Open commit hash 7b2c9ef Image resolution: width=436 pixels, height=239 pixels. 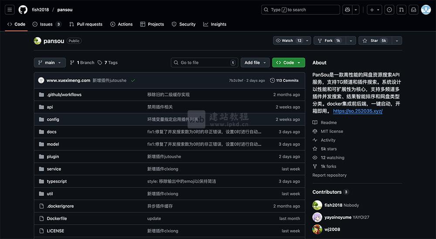tap(236, 81)
